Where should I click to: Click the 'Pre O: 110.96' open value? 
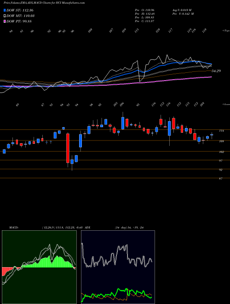pyautogui.click(x=144, y=10)
